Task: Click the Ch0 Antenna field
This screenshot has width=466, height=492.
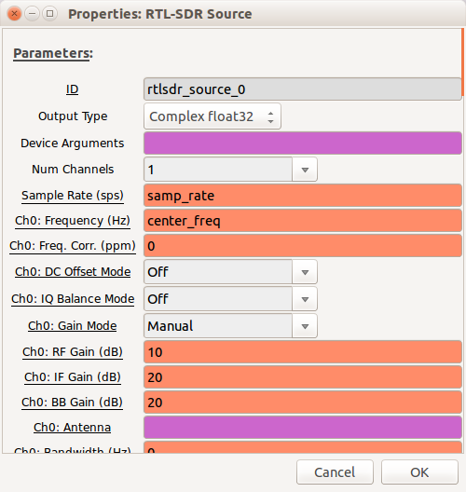Action: point(303,428)
